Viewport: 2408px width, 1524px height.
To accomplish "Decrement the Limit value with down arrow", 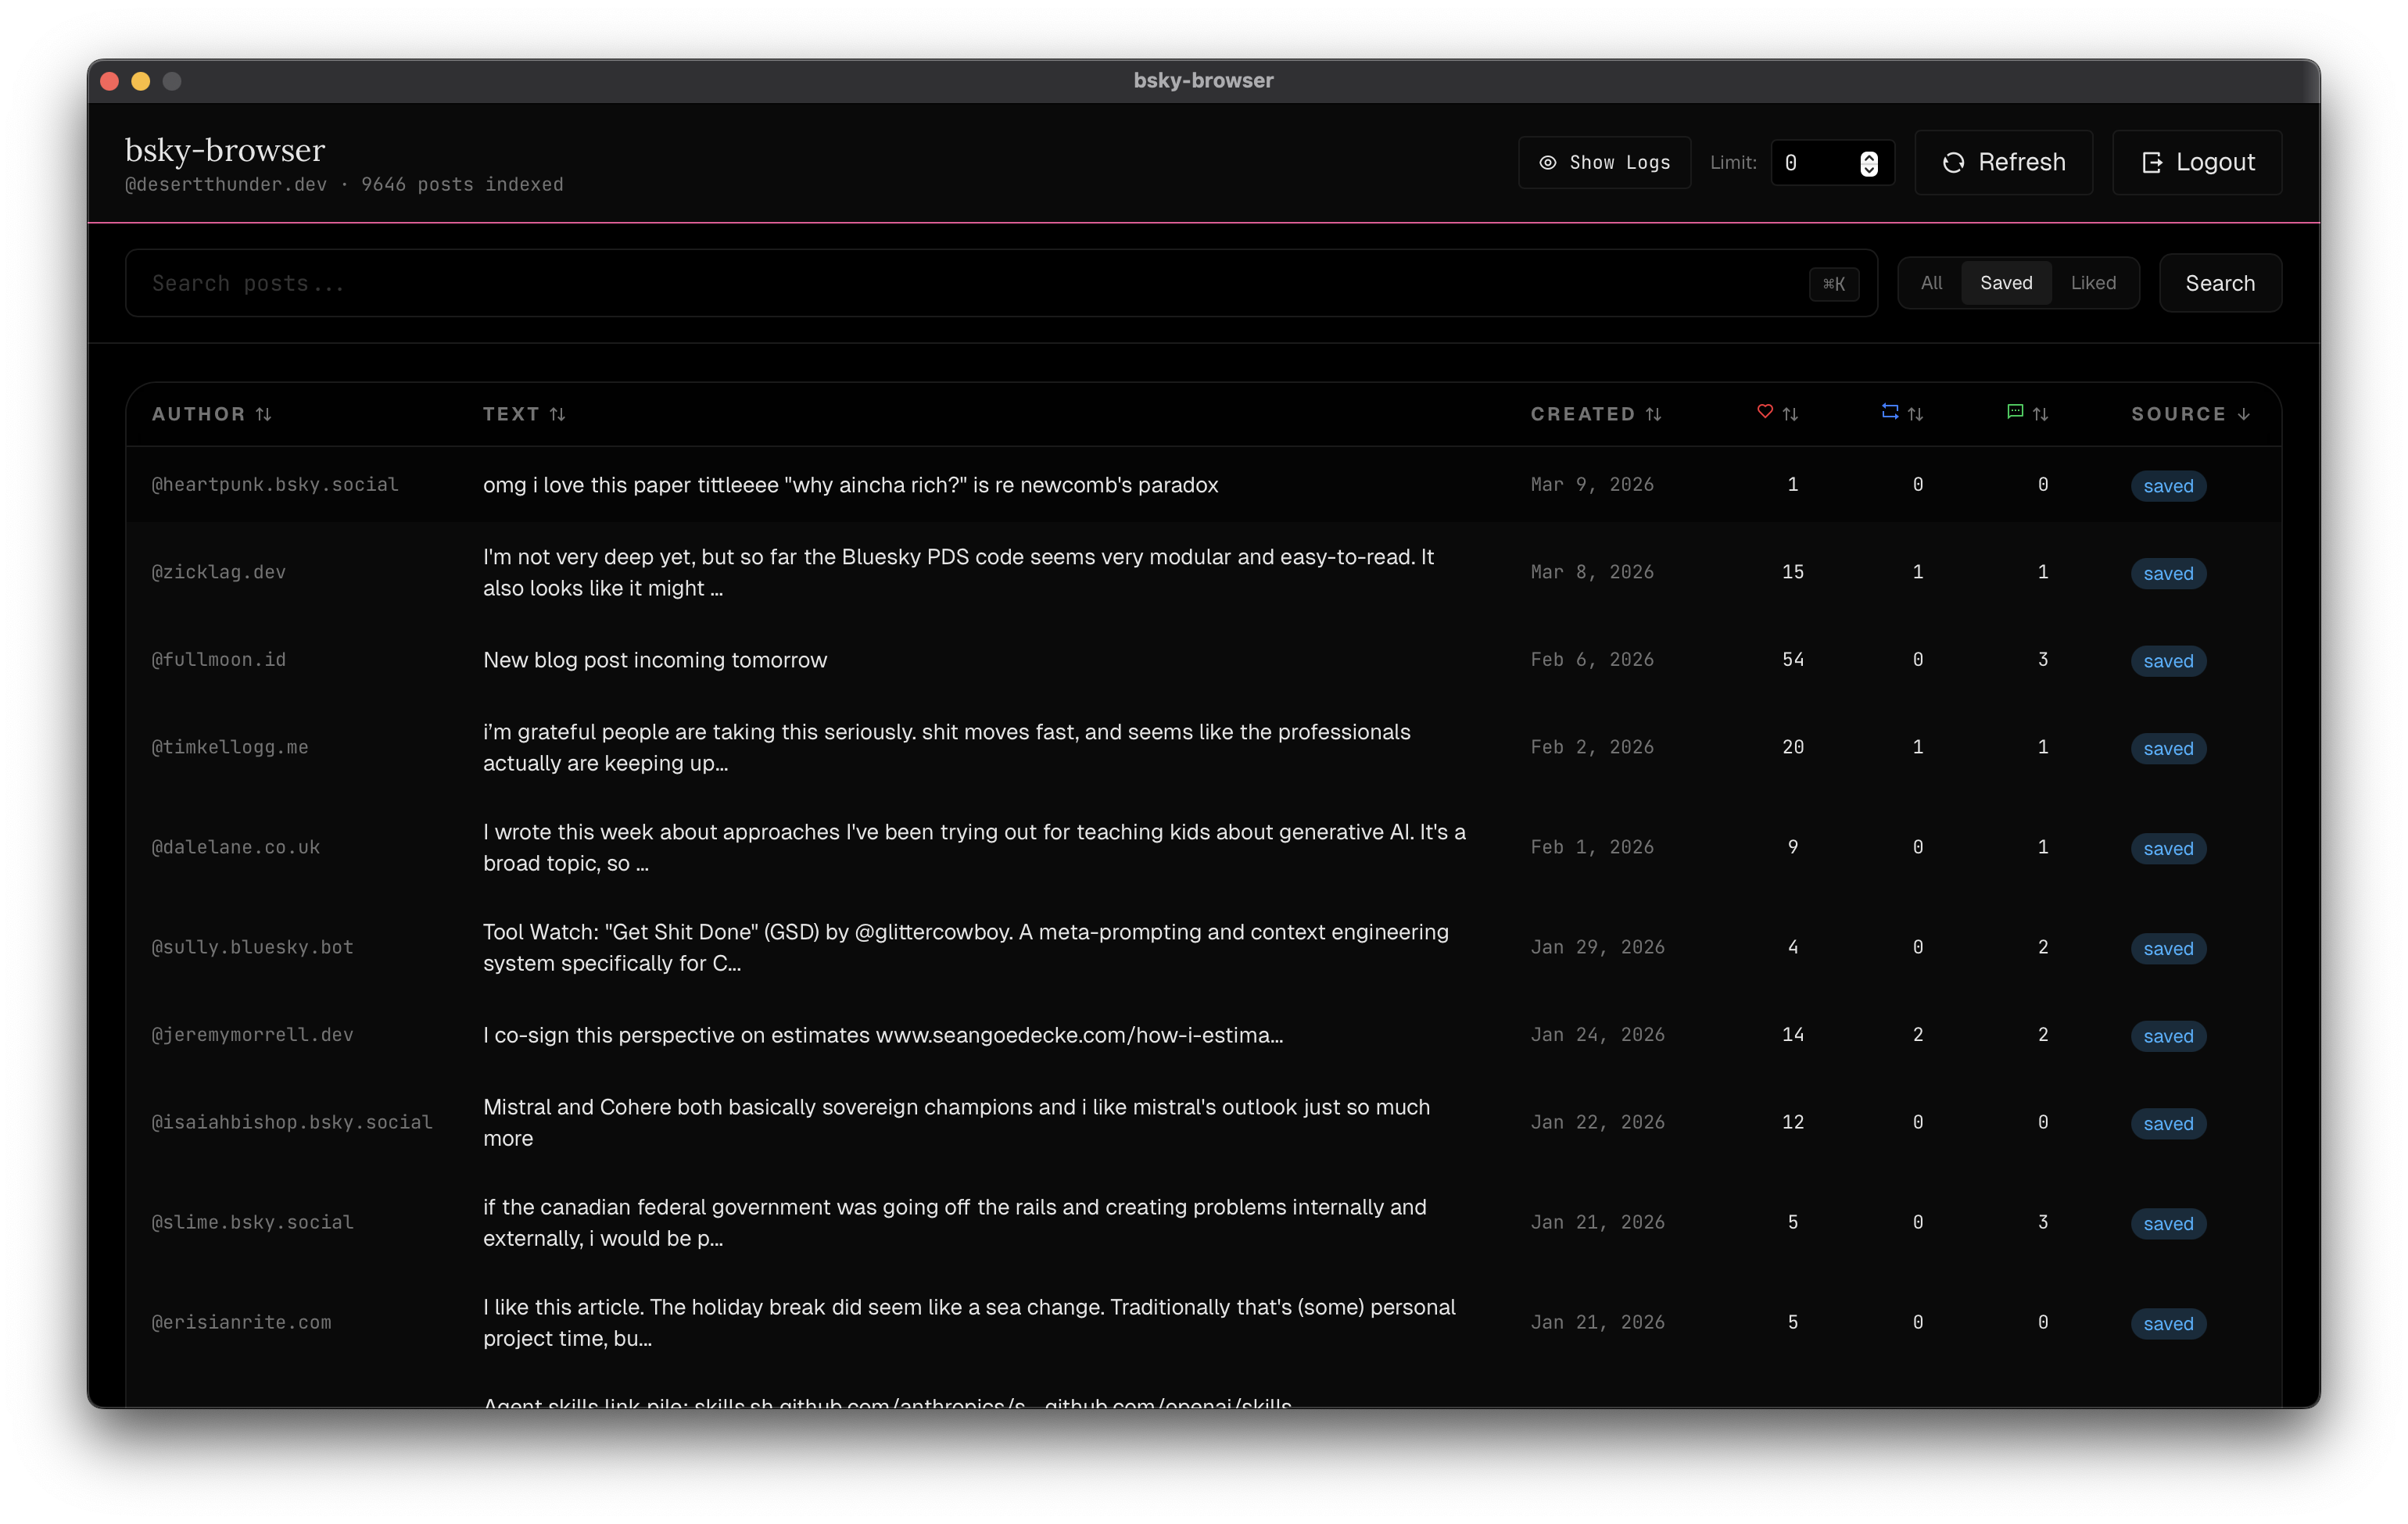I will (x=1870, y=171).
